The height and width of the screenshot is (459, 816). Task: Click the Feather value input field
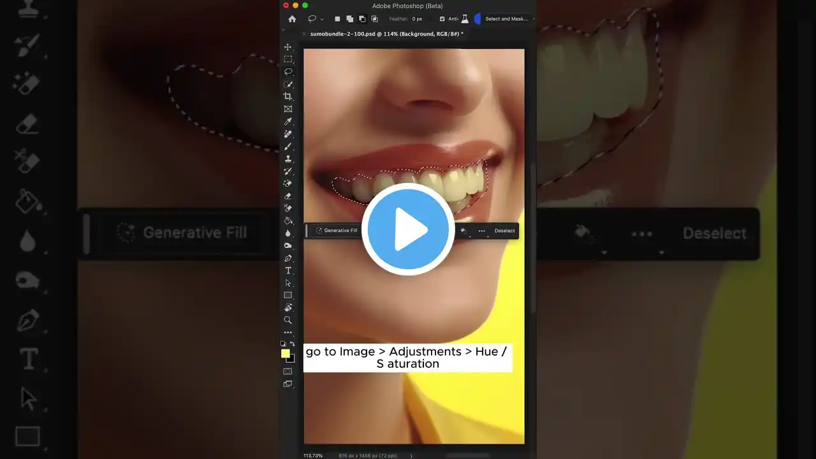(421, 19)
